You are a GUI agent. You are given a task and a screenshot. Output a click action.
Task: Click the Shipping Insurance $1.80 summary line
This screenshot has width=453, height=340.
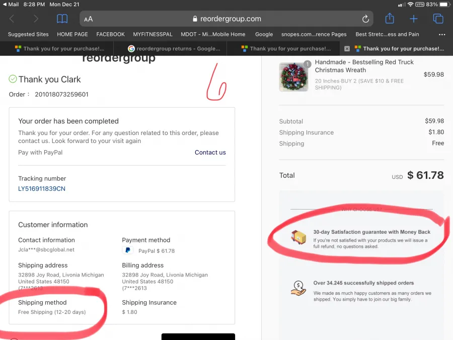click(361, 132)
